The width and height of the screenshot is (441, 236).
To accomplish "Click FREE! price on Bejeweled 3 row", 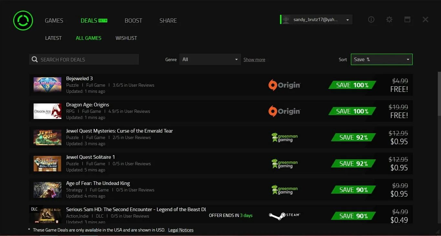I will pyautogui.click(x=399, y=89).
